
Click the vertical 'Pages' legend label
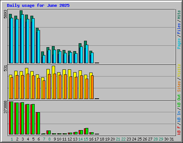179,44
